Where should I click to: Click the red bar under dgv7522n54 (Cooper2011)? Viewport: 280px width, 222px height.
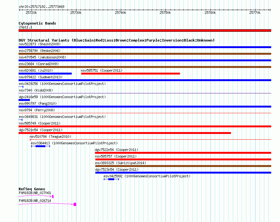point(183,153)
